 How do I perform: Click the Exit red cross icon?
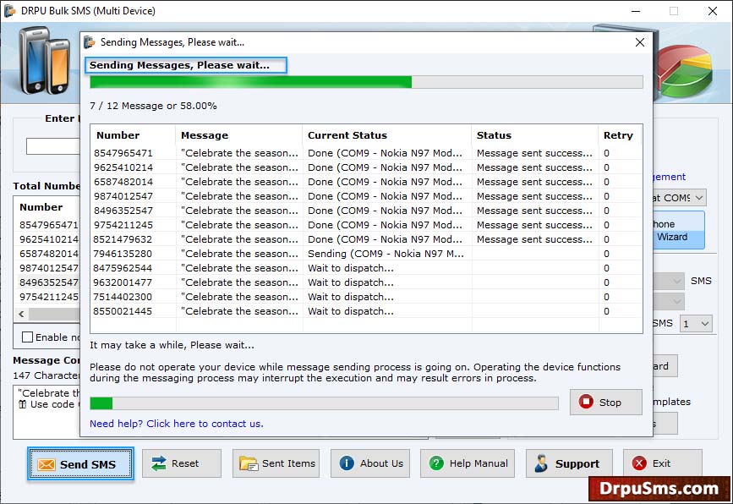639,463
